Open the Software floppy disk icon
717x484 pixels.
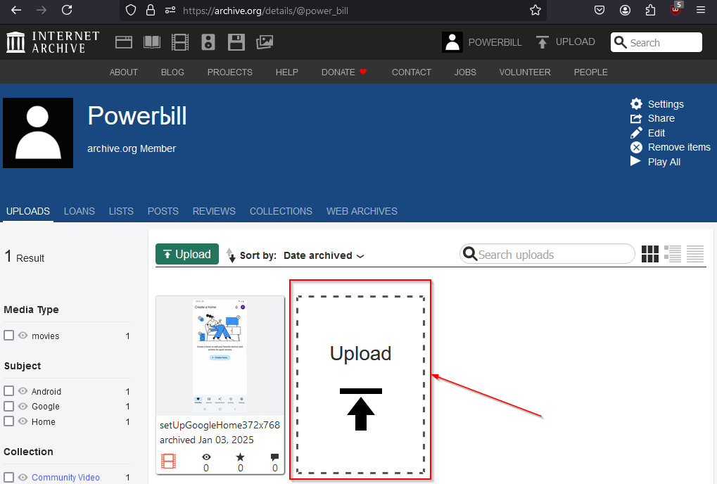[236, 42]
